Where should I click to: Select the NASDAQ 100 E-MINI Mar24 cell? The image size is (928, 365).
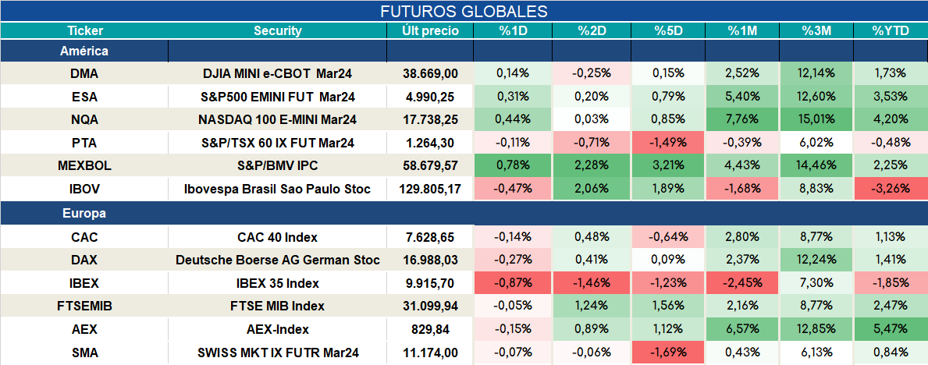tap(278, 120)
